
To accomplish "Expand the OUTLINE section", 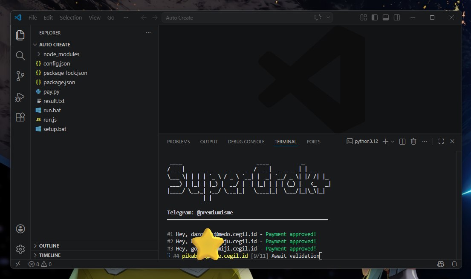I will pos(94,246).
